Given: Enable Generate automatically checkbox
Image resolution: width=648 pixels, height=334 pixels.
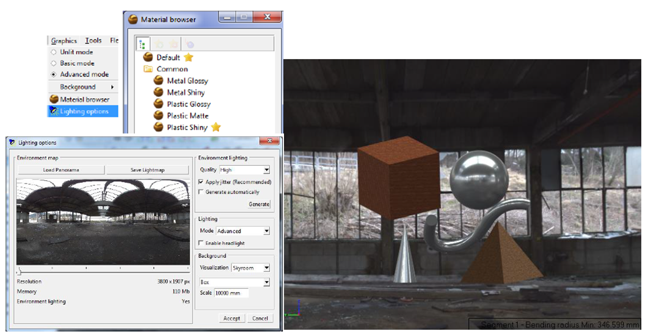Looking at the screenshot, I should point(201,192).
